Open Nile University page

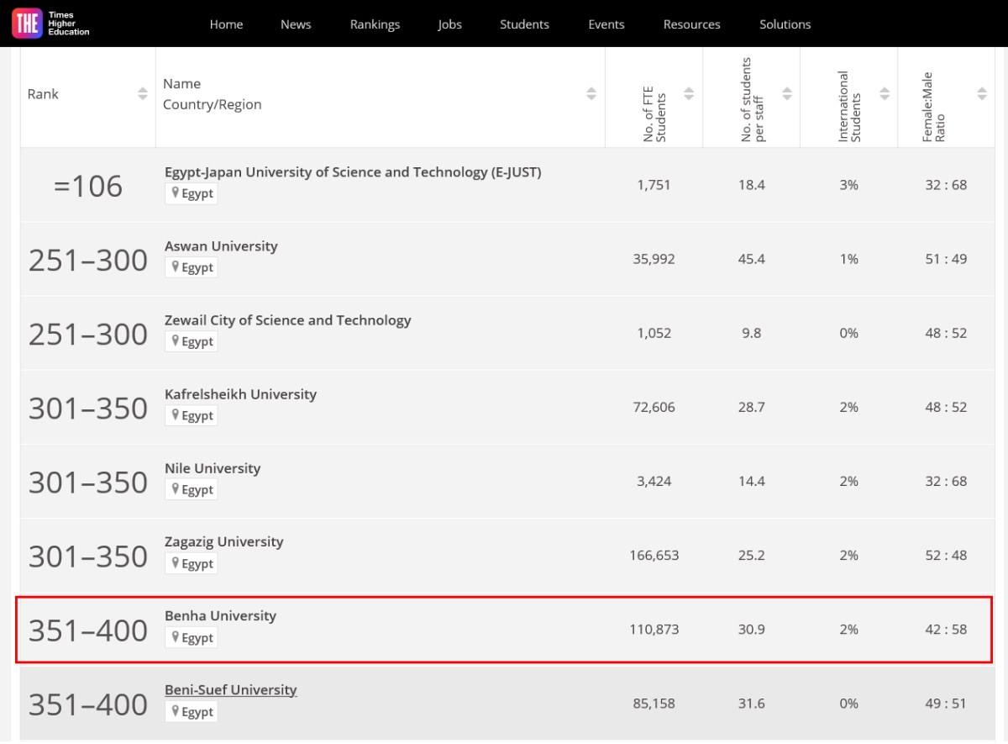point(213,468)
